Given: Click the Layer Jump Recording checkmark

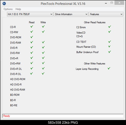Looking at the screenshot, I should coord(109,68).
